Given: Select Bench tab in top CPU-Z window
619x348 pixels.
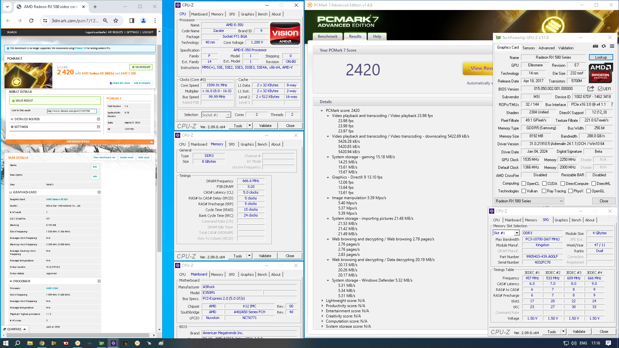Looking at the screenshot, I should (x=262, y=14).
